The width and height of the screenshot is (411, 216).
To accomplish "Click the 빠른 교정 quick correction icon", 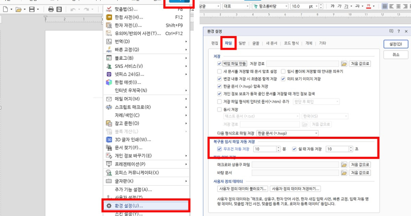I will tap(109, 50).
